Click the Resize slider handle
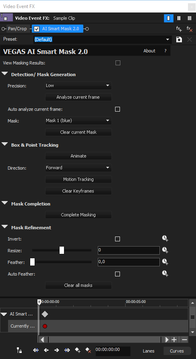The width and height of the screenshot is (196, 359). pos(62,250)
